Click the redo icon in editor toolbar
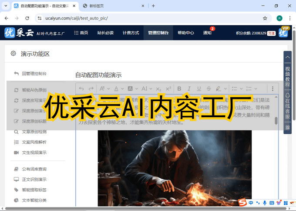 pos(91,89)
